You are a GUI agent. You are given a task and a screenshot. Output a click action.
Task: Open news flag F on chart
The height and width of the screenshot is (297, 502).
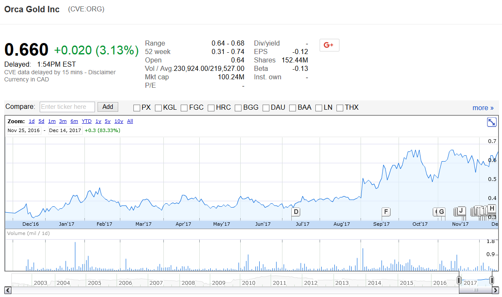386,211
